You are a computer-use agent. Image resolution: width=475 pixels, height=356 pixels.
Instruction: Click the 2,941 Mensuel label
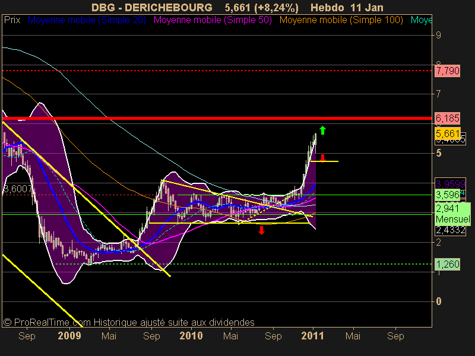452,214
